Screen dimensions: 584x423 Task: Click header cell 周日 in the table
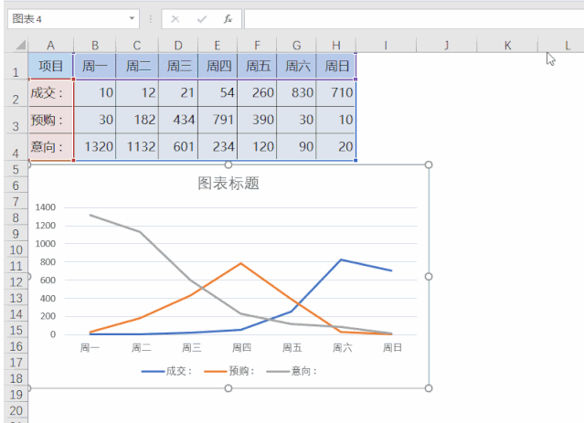coord(336,67)
